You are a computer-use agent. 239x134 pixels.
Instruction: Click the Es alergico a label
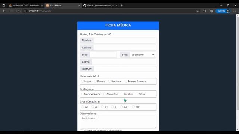pos(87,89)
